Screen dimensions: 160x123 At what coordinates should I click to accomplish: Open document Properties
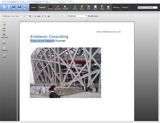4,49
